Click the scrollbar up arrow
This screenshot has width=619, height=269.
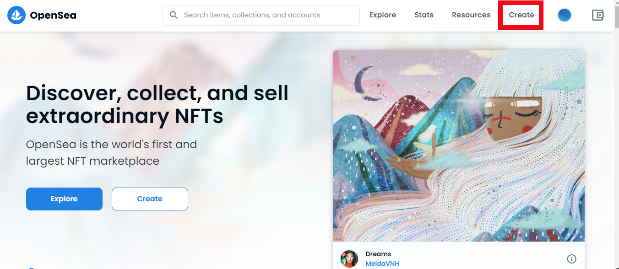pos(616,4)
